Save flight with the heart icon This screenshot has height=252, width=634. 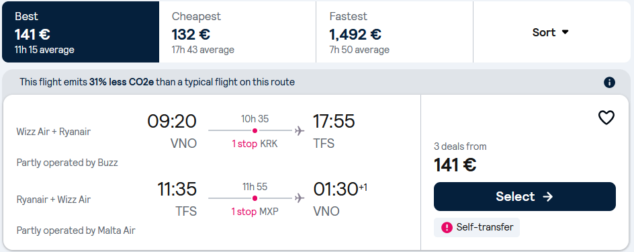click(606, 118)
